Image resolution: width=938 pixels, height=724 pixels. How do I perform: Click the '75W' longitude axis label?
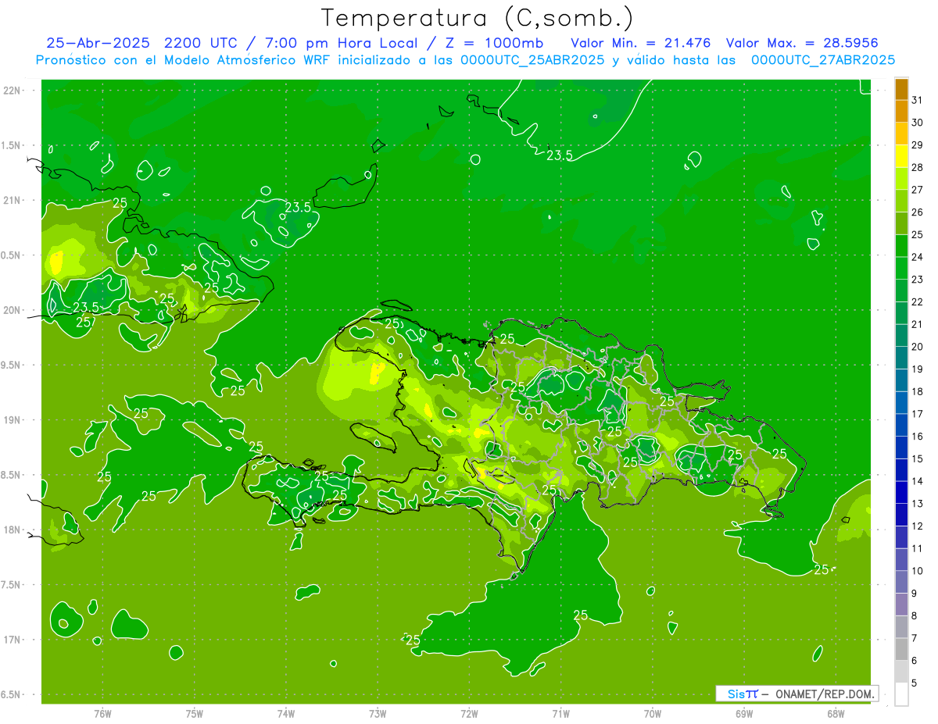point(195,714)
